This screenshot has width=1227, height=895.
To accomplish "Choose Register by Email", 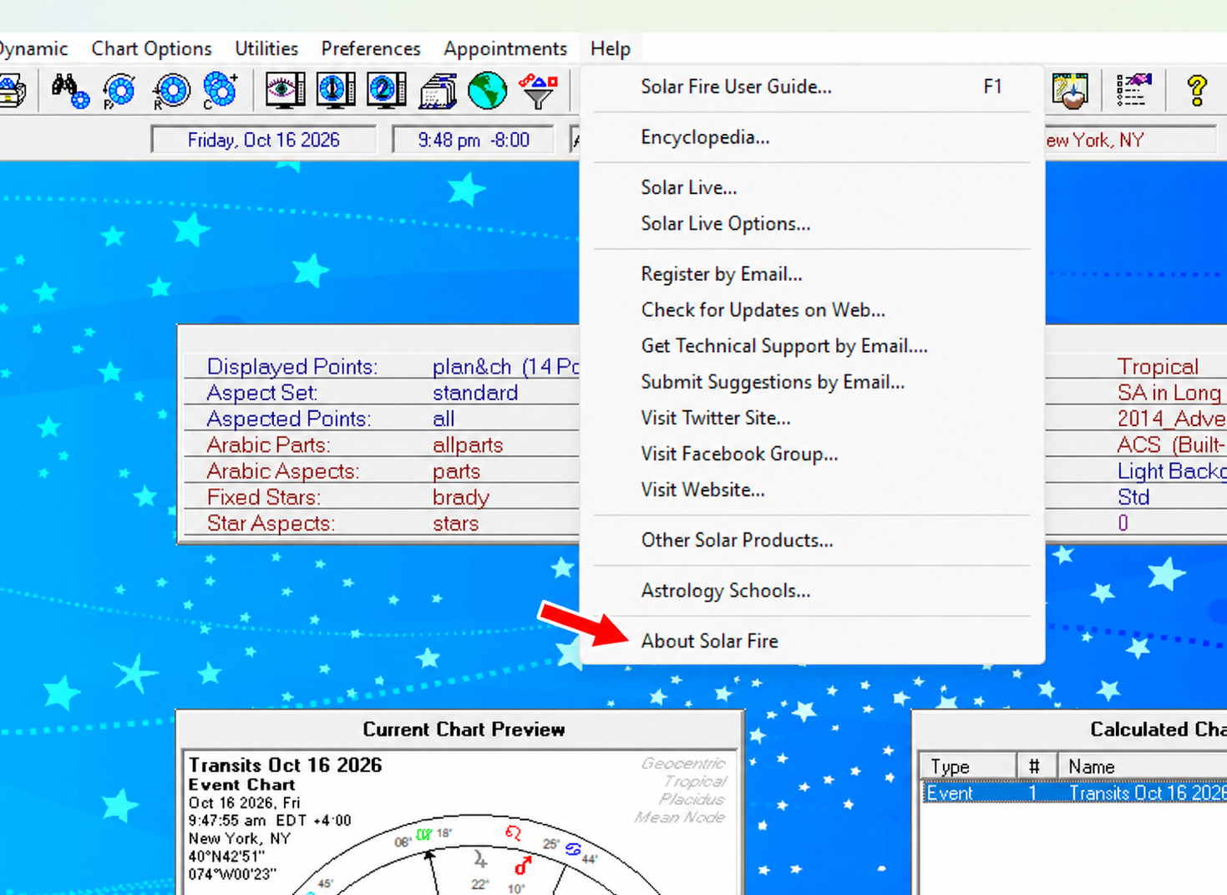I will point(811,274).
